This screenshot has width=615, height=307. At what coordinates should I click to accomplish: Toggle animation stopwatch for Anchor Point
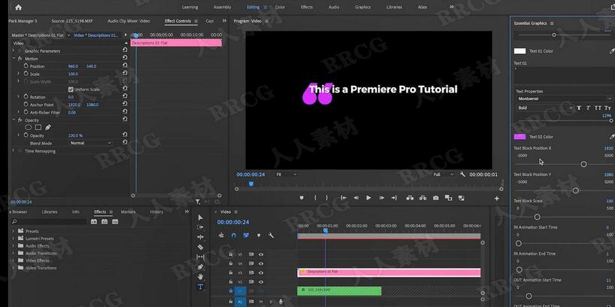[26, 105]
